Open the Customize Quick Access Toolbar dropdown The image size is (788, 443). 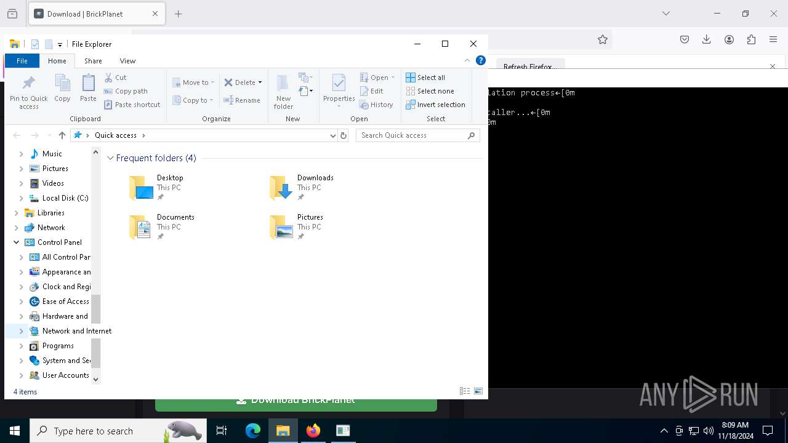[60, 44]
